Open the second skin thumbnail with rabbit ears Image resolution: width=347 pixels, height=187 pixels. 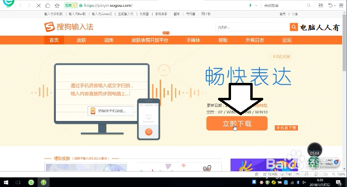pyautogui.click(x=180, y=167)
